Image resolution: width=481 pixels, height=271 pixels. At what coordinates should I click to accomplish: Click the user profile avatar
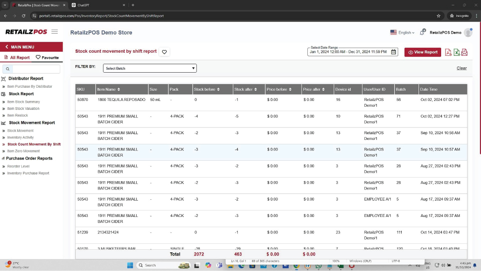click(x=468, y=32)
